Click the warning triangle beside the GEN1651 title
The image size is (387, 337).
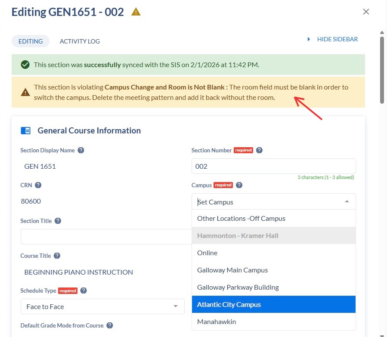tap(136, 12)
